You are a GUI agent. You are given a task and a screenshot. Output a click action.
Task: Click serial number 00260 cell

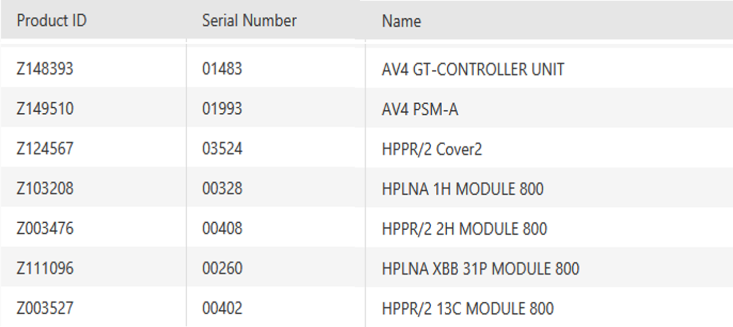click(x=222, y=268)
